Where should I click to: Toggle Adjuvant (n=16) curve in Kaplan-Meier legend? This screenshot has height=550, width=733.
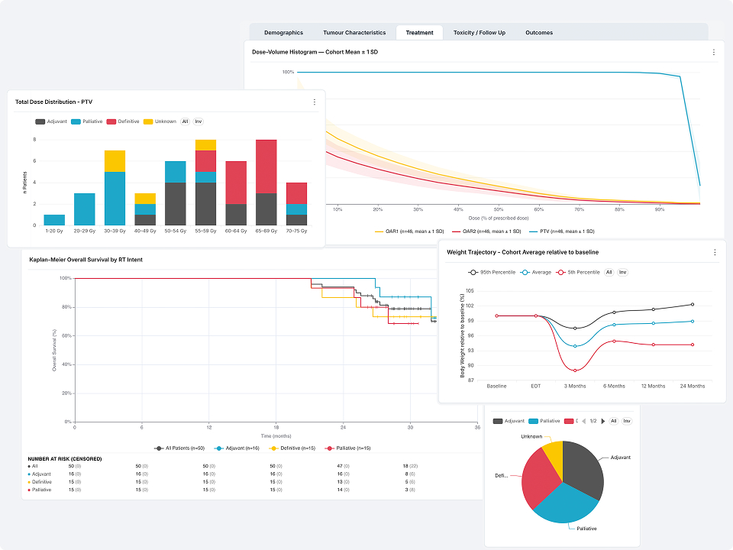(x=237, y=448)
